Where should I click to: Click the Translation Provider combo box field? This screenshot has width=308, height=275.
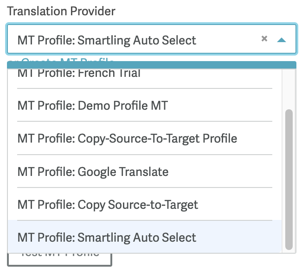click(x=151, y=39)
